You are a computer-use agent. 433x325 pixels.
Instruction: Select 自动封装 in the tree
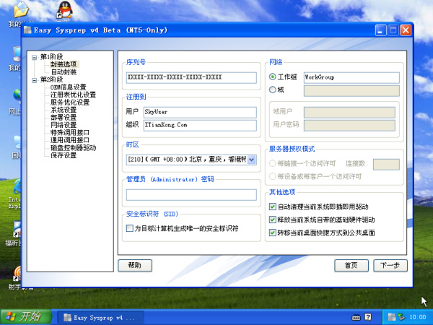point(64,72)
